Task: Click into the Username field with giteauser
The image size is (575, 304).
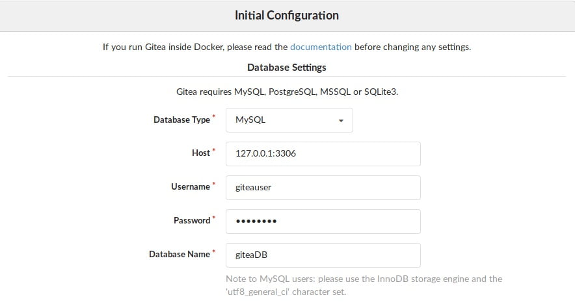Action: [x=323, y=188]
